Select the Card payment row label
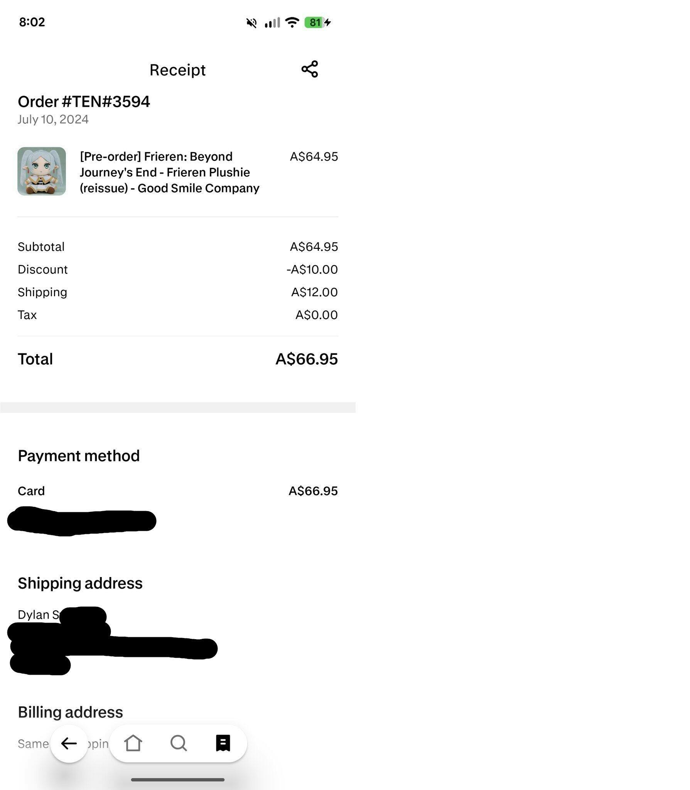 click(31, 491)
